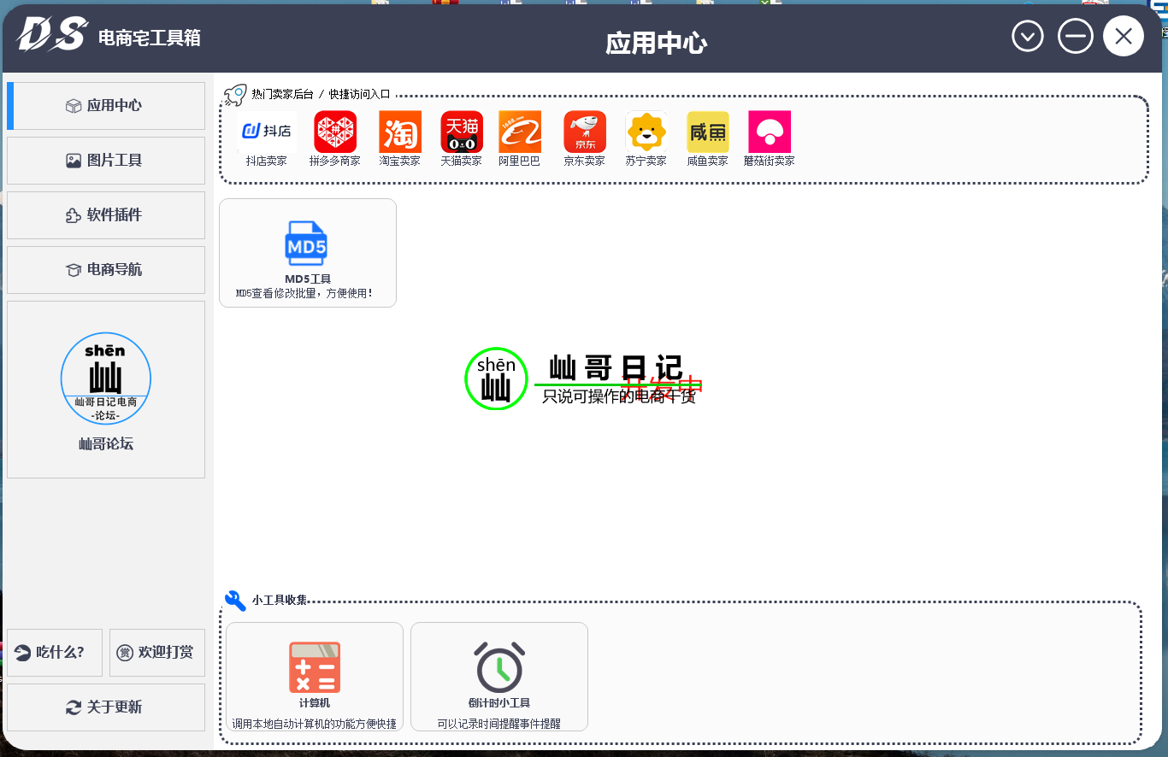Click MD5查看修改批量 description text
The height and width of the screenshot is (757, 1168).
304,293
